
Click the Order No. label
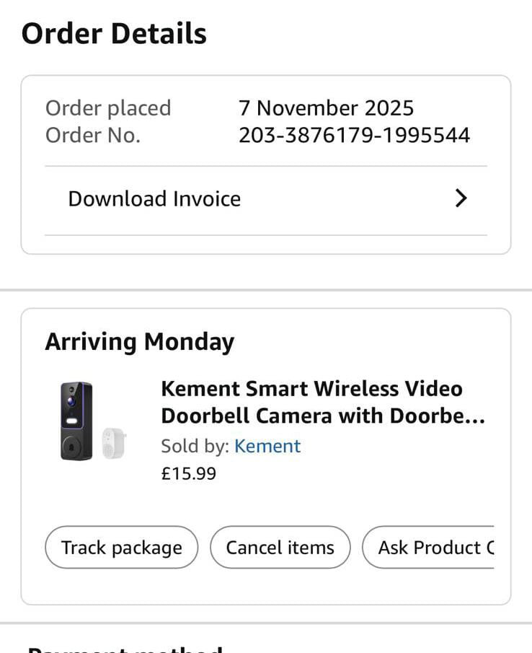click(x=93, y=135)
